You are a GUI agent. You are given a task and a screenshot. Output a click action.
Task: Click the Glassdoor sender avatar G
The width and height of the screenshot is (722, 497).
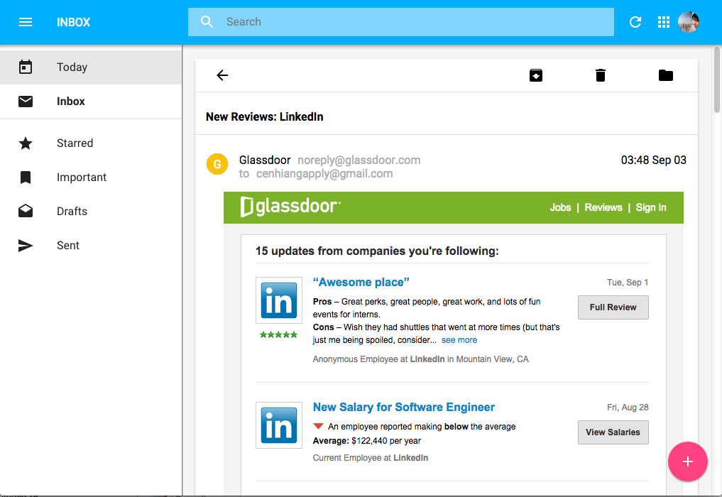coord(217,164)
